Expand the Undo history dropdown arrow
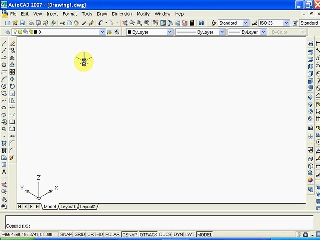Viewport: 320px width, 240px height. click(106, 23)
